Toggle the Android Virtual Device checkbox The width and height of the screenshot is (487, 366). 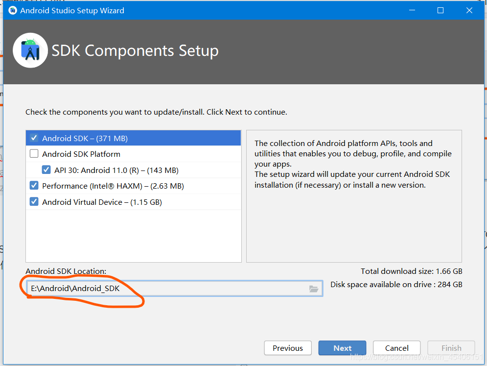(x=34, y=202)
